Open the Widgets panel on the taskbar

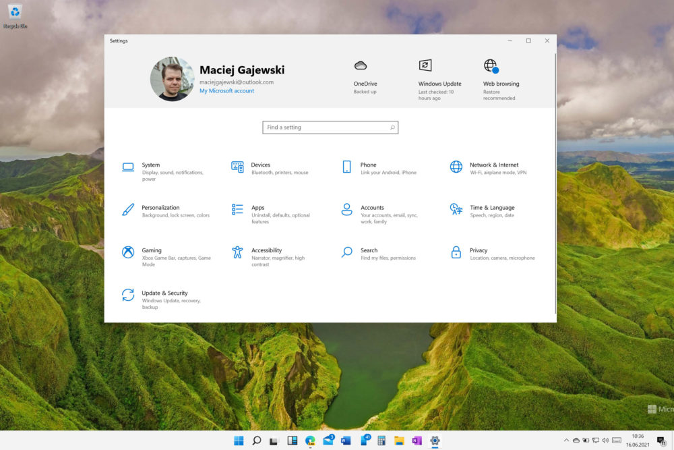click(293, 441)
